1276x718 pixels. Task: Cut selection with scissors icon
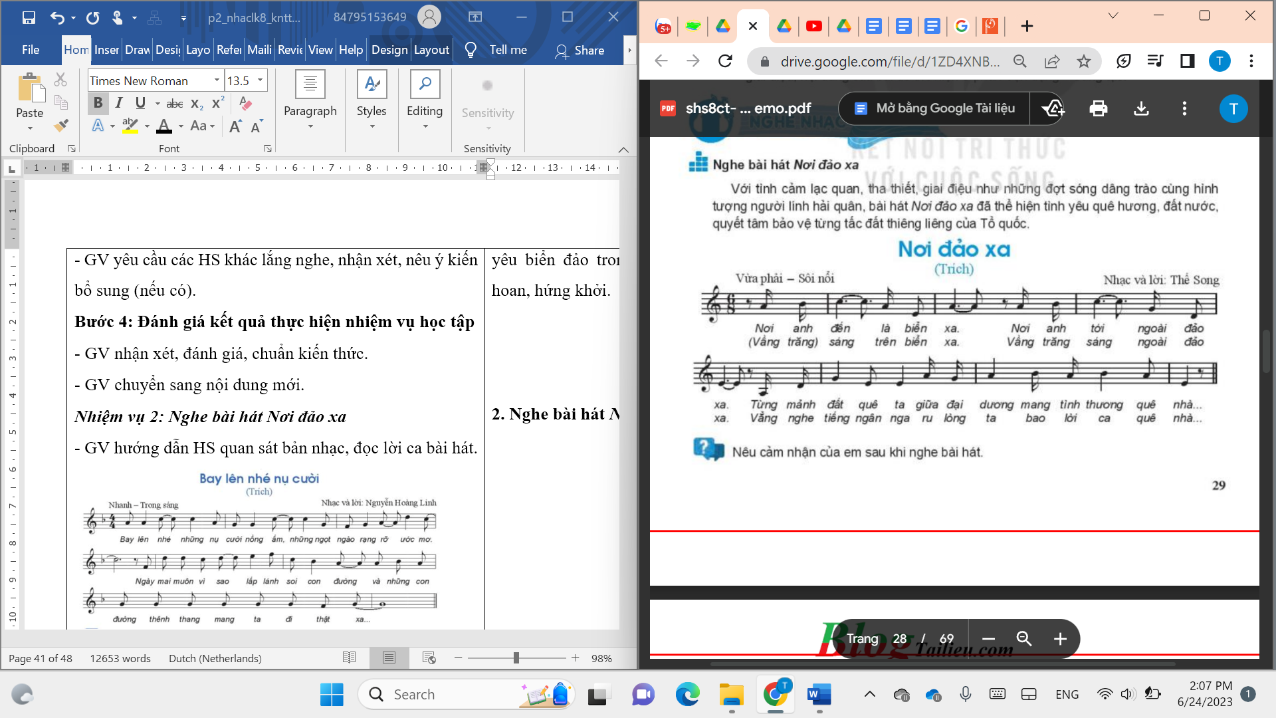60,80
